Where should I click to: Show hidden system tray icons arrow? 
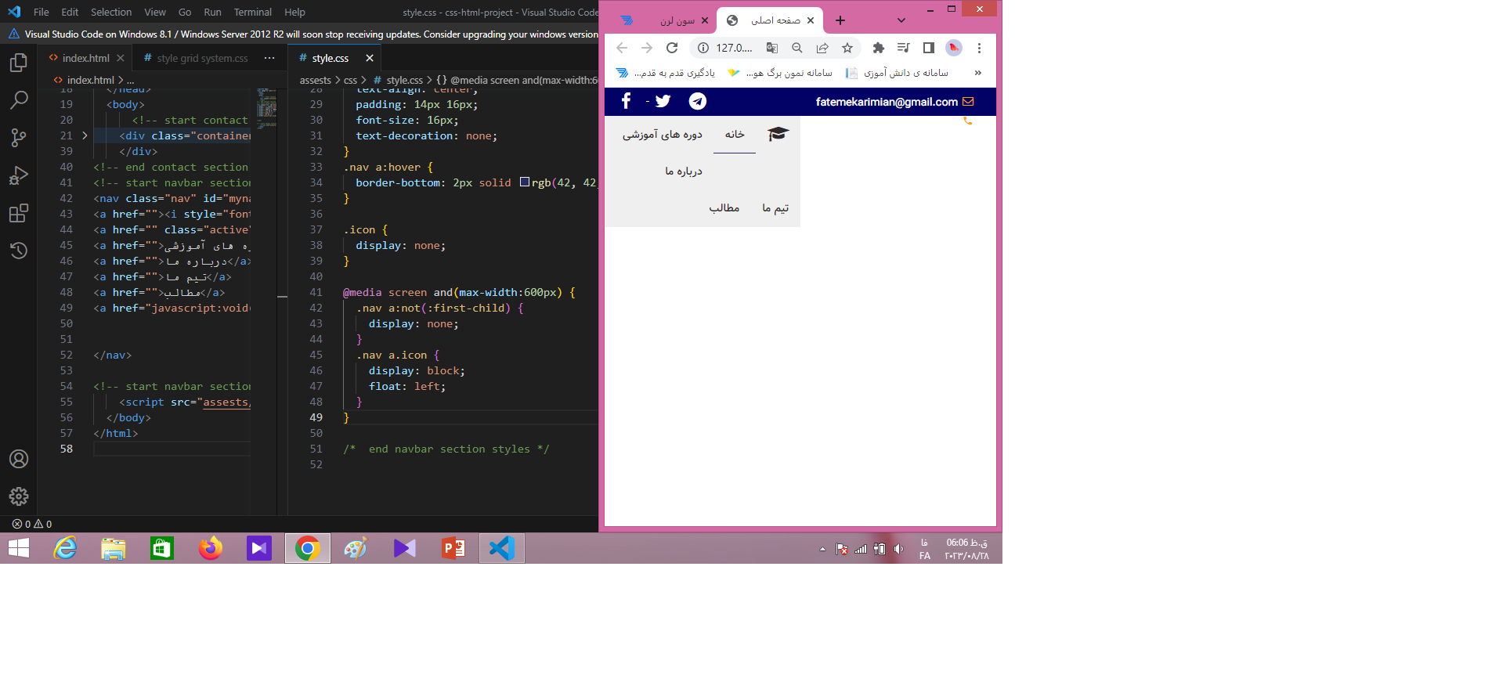pos(822,549)
